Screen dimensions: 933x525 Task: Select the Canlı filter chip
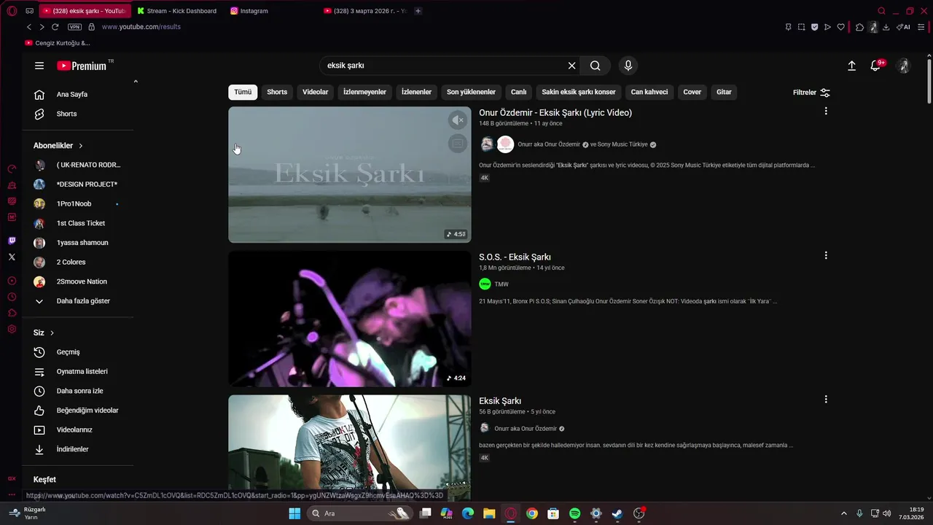coord(518,92)
